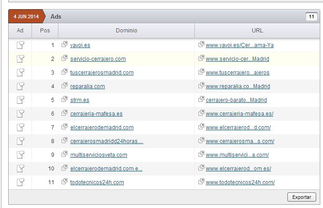The width and height of the screenshot is (323, 208).
Task: Click external icon beside www.todotecnicos24h.com/ URL
Action: pos(201,181)
